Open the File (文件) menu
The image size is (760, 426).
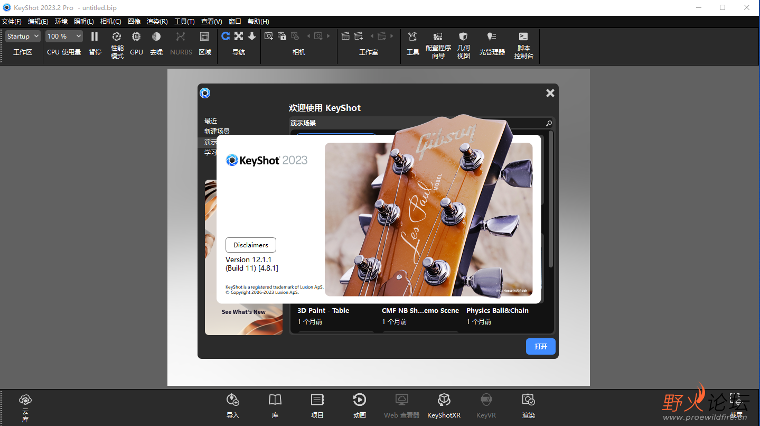11,22
